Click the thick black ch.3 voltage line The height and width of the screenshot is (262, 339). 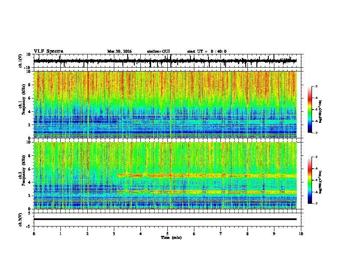pos(165,219)
